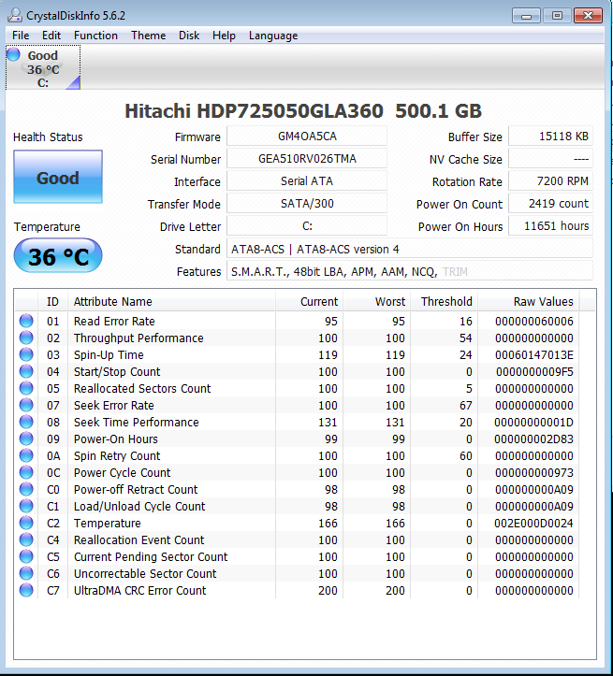
Task: Click status orb for Reallocation Event Count
Action: click(26, 539)
